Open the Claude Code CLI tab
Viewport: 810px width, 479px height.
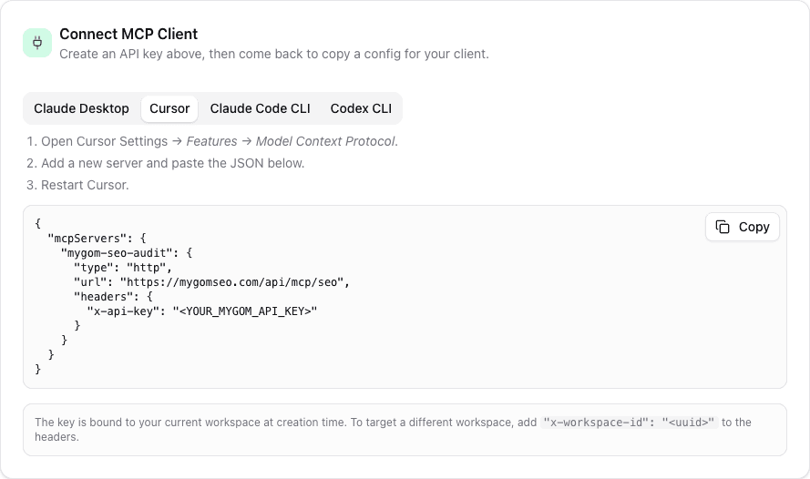coord(260,108)
